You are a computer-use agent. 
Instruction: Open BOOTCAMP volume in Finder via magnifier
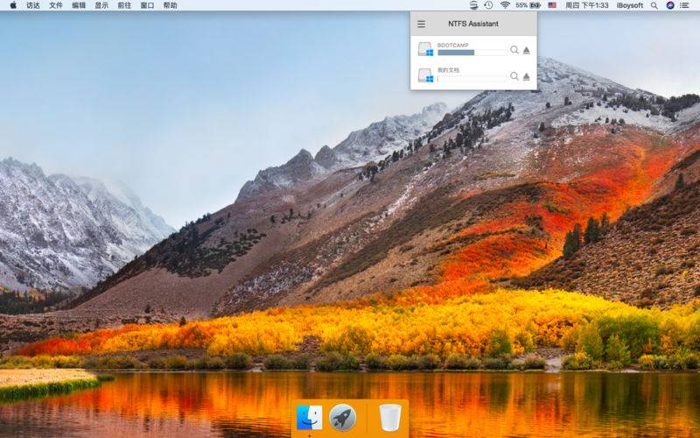(514, 50)
